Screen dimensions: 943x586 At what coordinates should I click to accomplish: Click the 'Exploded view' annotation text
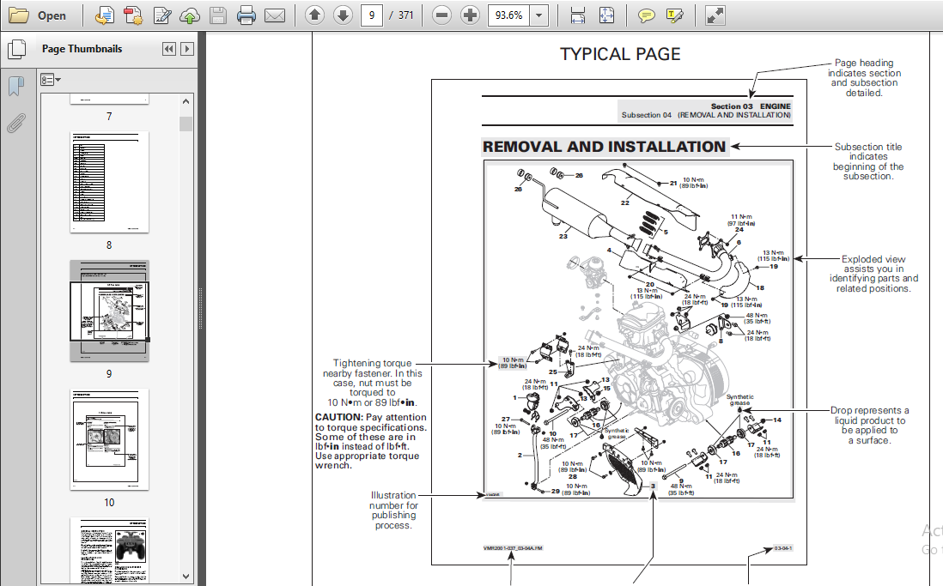(x=873, y=274)
